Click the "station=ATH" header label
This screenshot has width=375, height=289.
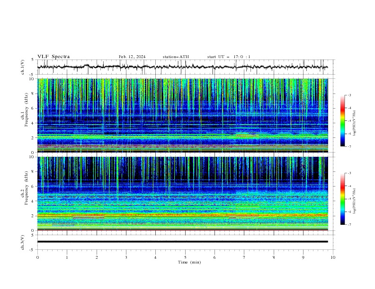176,57
